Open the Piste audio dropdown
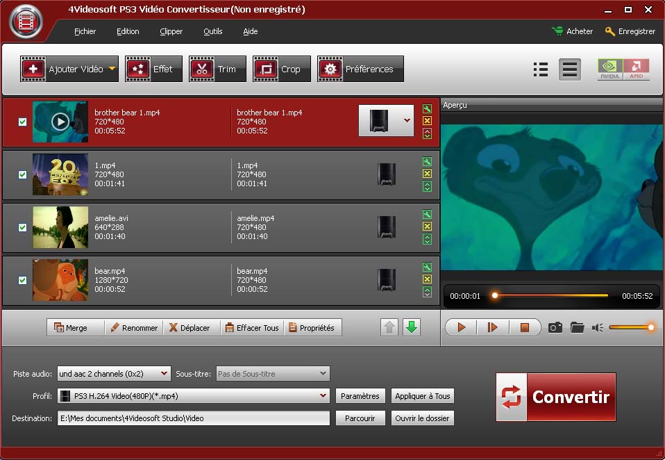Screen dimensions: 665x460 pos(164,374)
